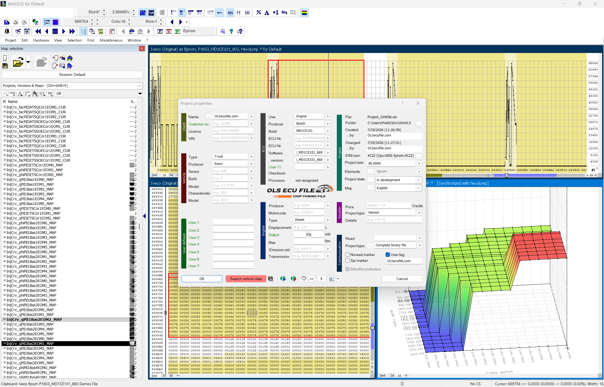This screenshot has width=604, height=387.
Task: Open the rainbow color display icon
Action: coord(304,12)
